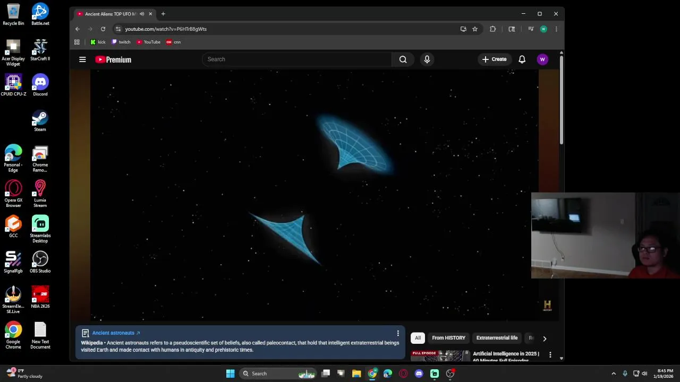Open the Chrome apps grid in bookmarks bar

coord(77,42)
